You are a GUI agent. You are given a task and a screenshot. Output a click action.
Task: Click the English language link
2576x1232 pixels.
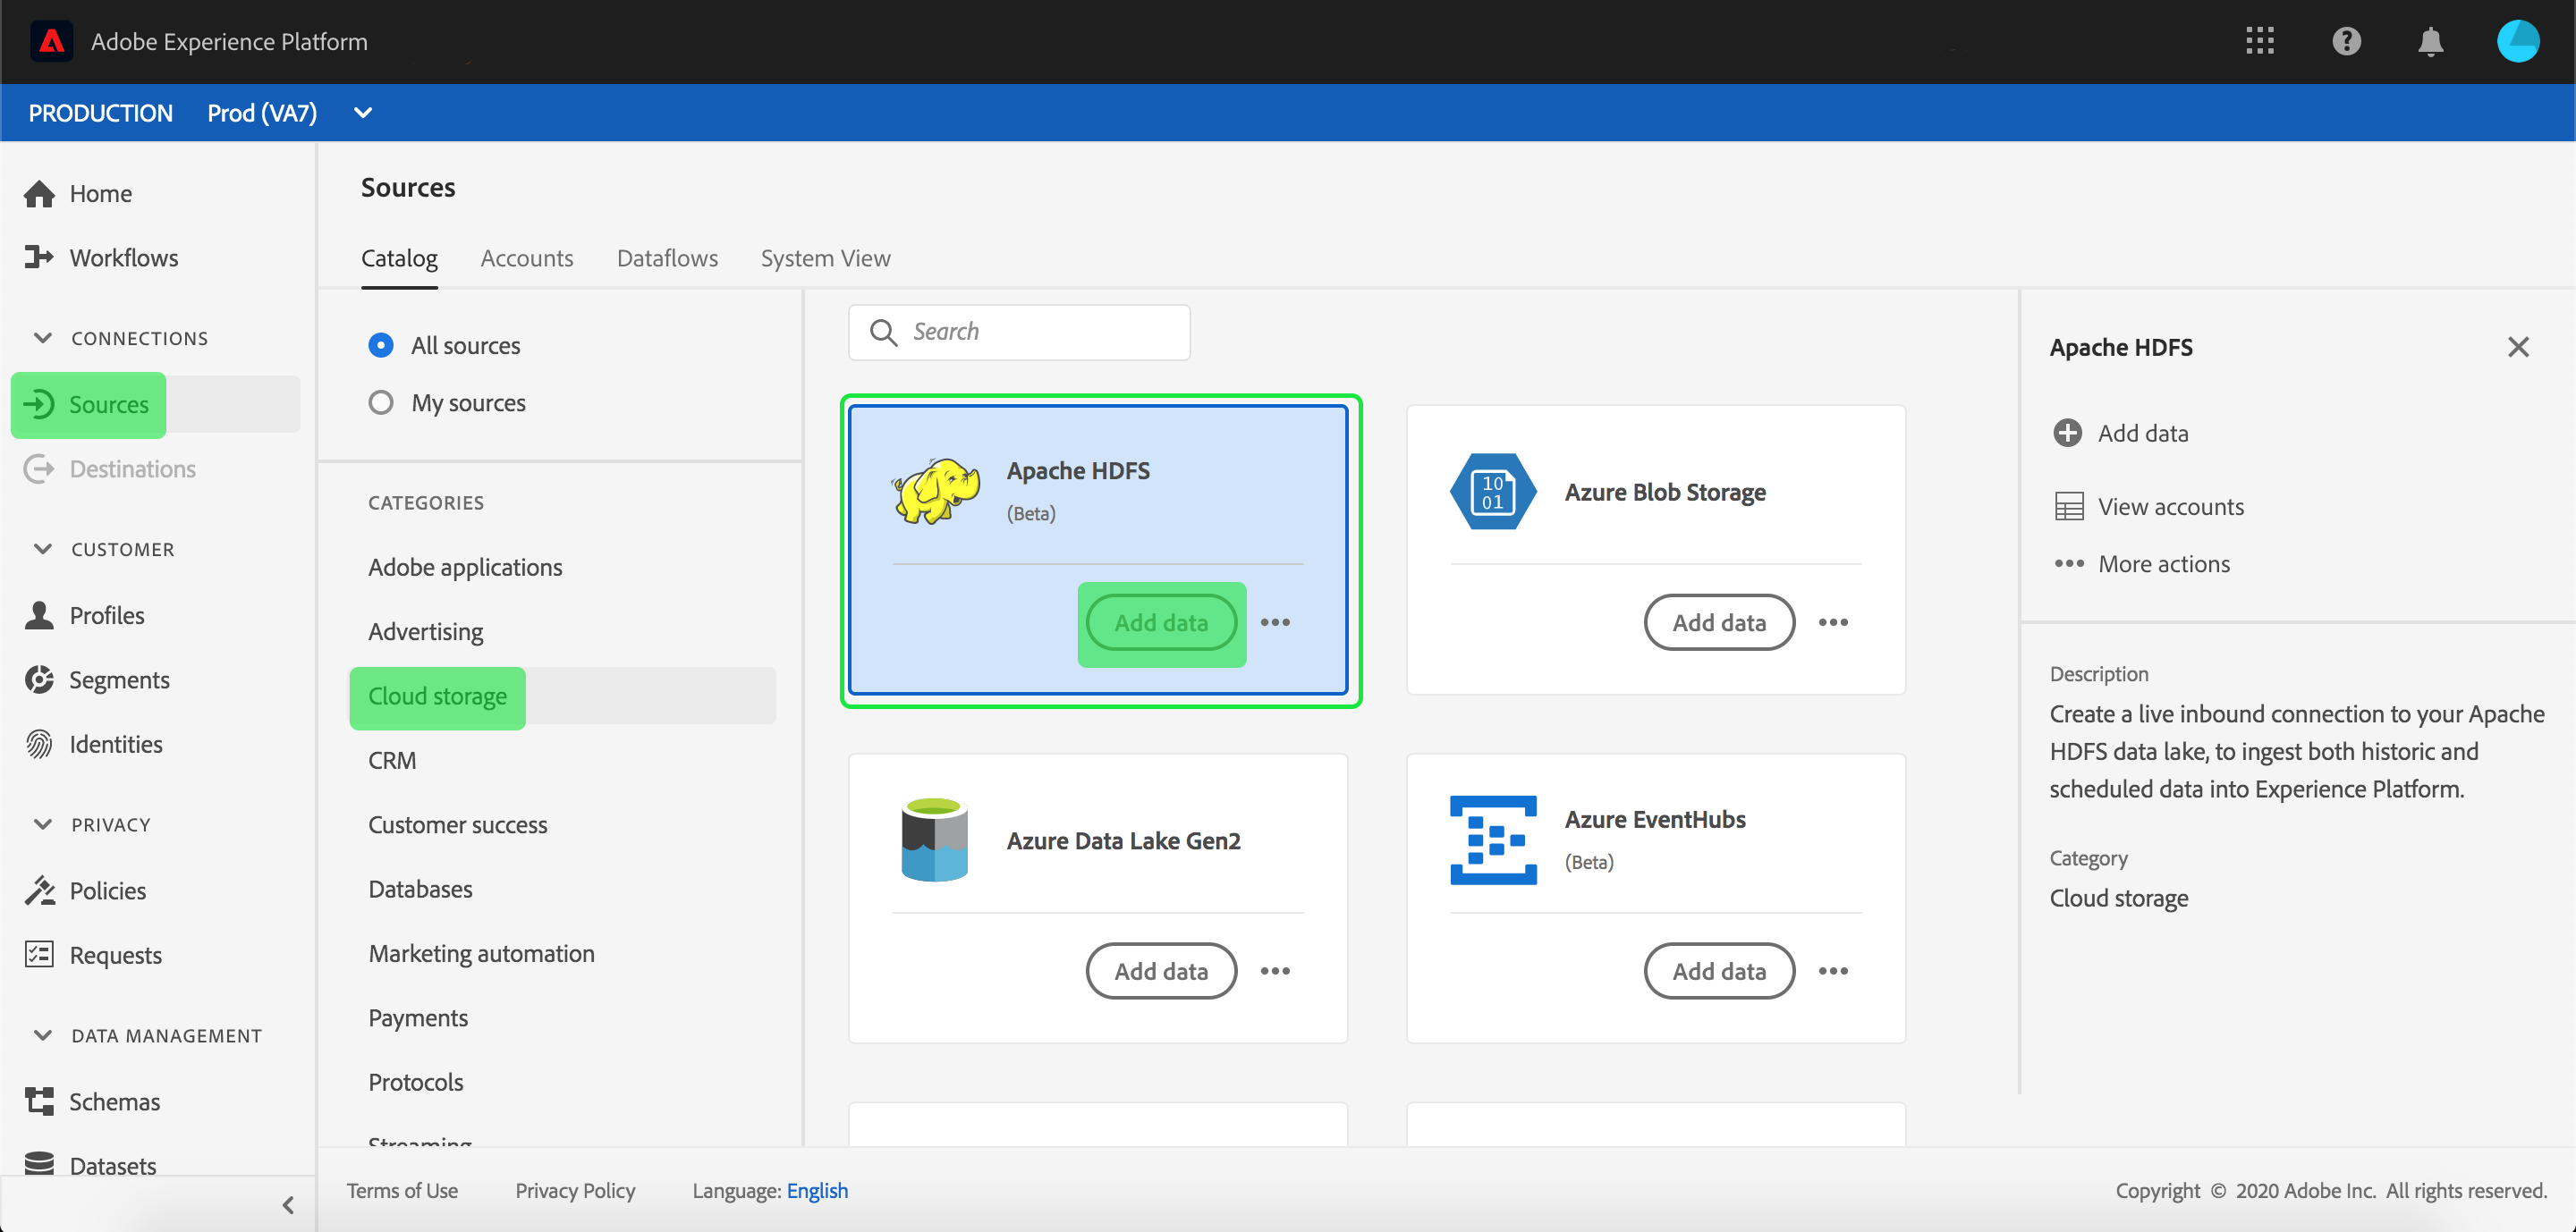point(816,1190)
